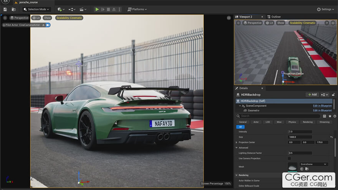338x190 pixels.
Task: Toggle the blue camera view button
Action: 48,25
